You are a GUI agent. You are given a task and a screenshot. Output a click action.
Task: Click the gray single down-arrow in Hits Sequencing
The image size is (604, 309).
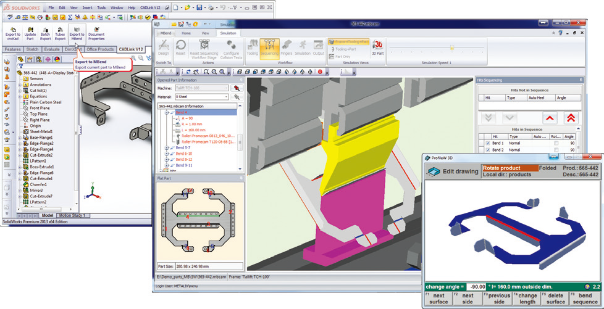pos(510,118)
